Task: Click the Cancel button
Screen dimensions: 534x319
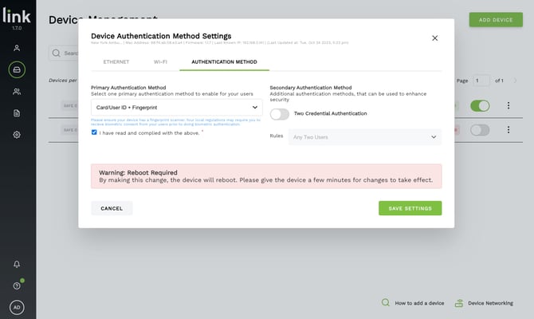Action: [112, 208]
